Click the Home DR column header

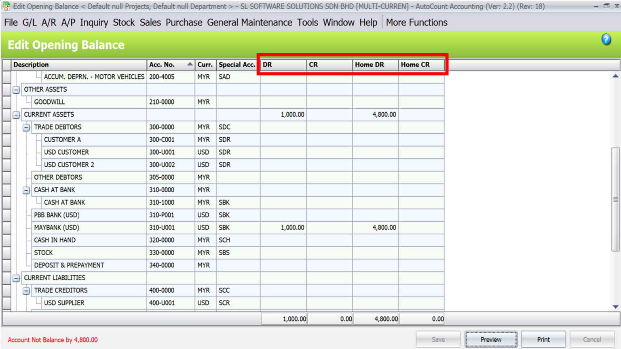pyautogui.click(x=375, y=65)
